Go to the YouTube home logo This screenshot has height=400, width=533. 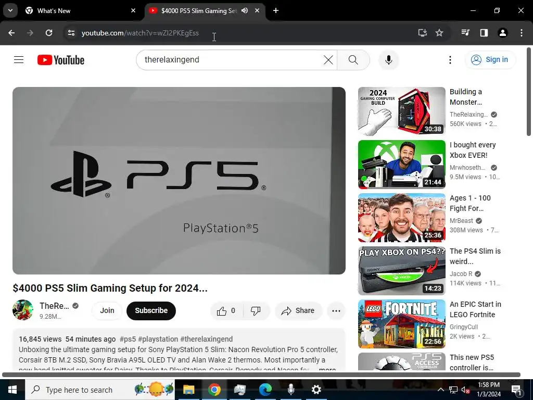pos(61,60)
